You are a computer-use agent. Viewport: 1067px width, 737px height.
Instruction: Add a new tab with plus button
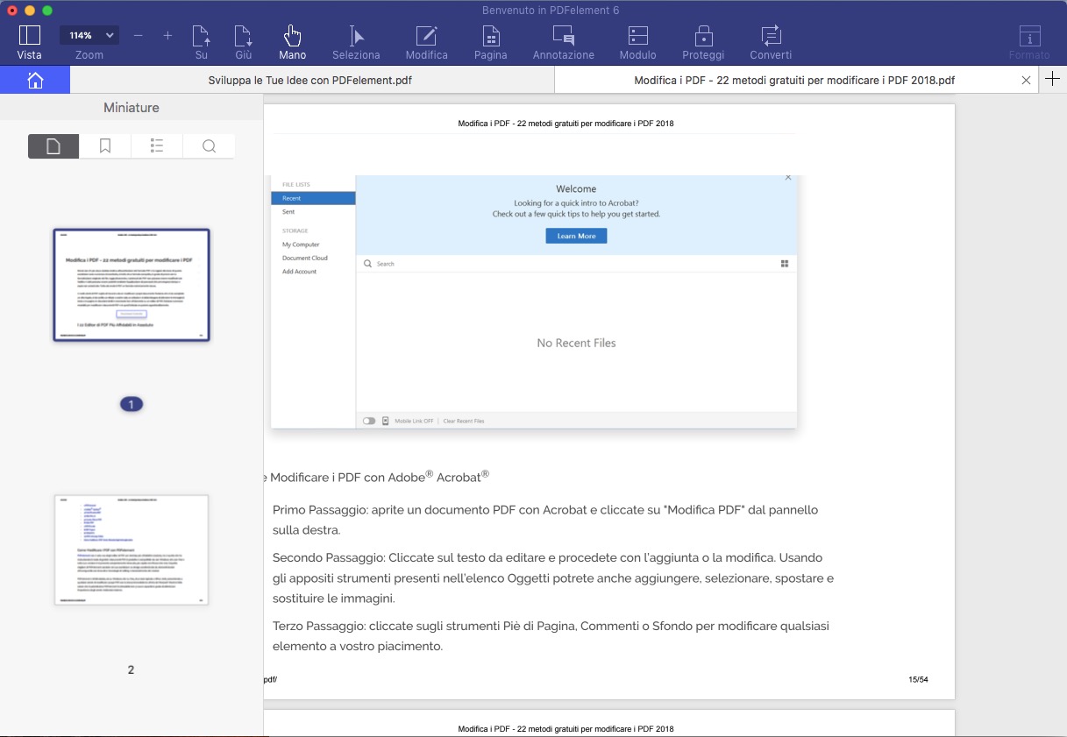[1053, 80]
